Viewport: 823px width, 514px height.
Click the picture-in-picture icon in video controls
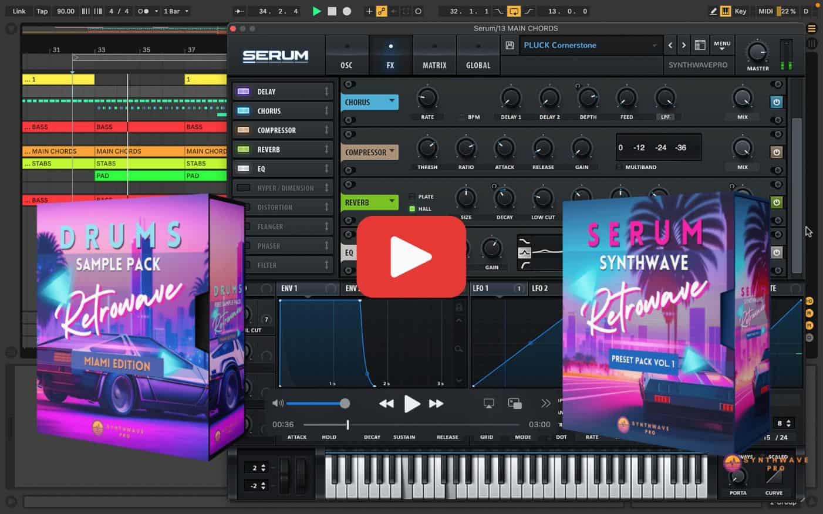click(515, 403)
